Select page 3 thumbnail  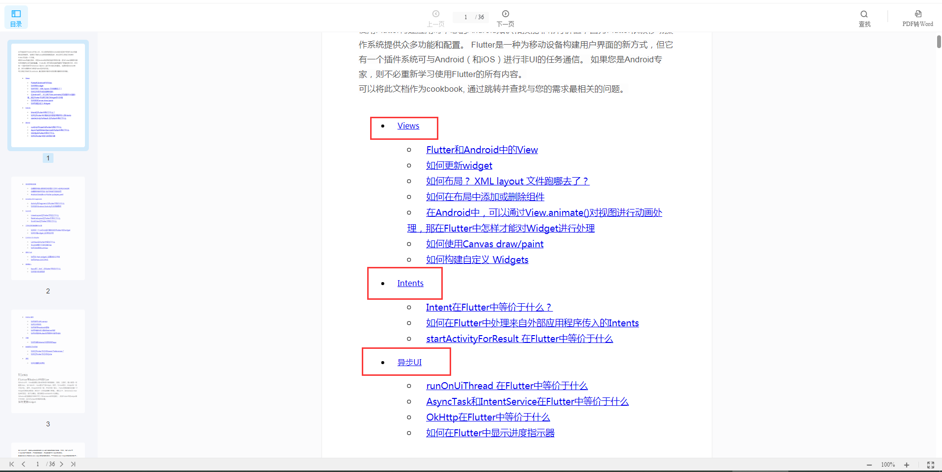tap(48, 361)
